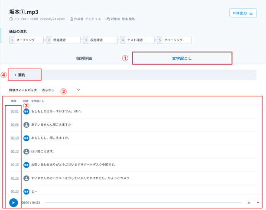266x210 pixels.
Task: Jump to timestamp 00:19
Action: [x=15, y=178]
